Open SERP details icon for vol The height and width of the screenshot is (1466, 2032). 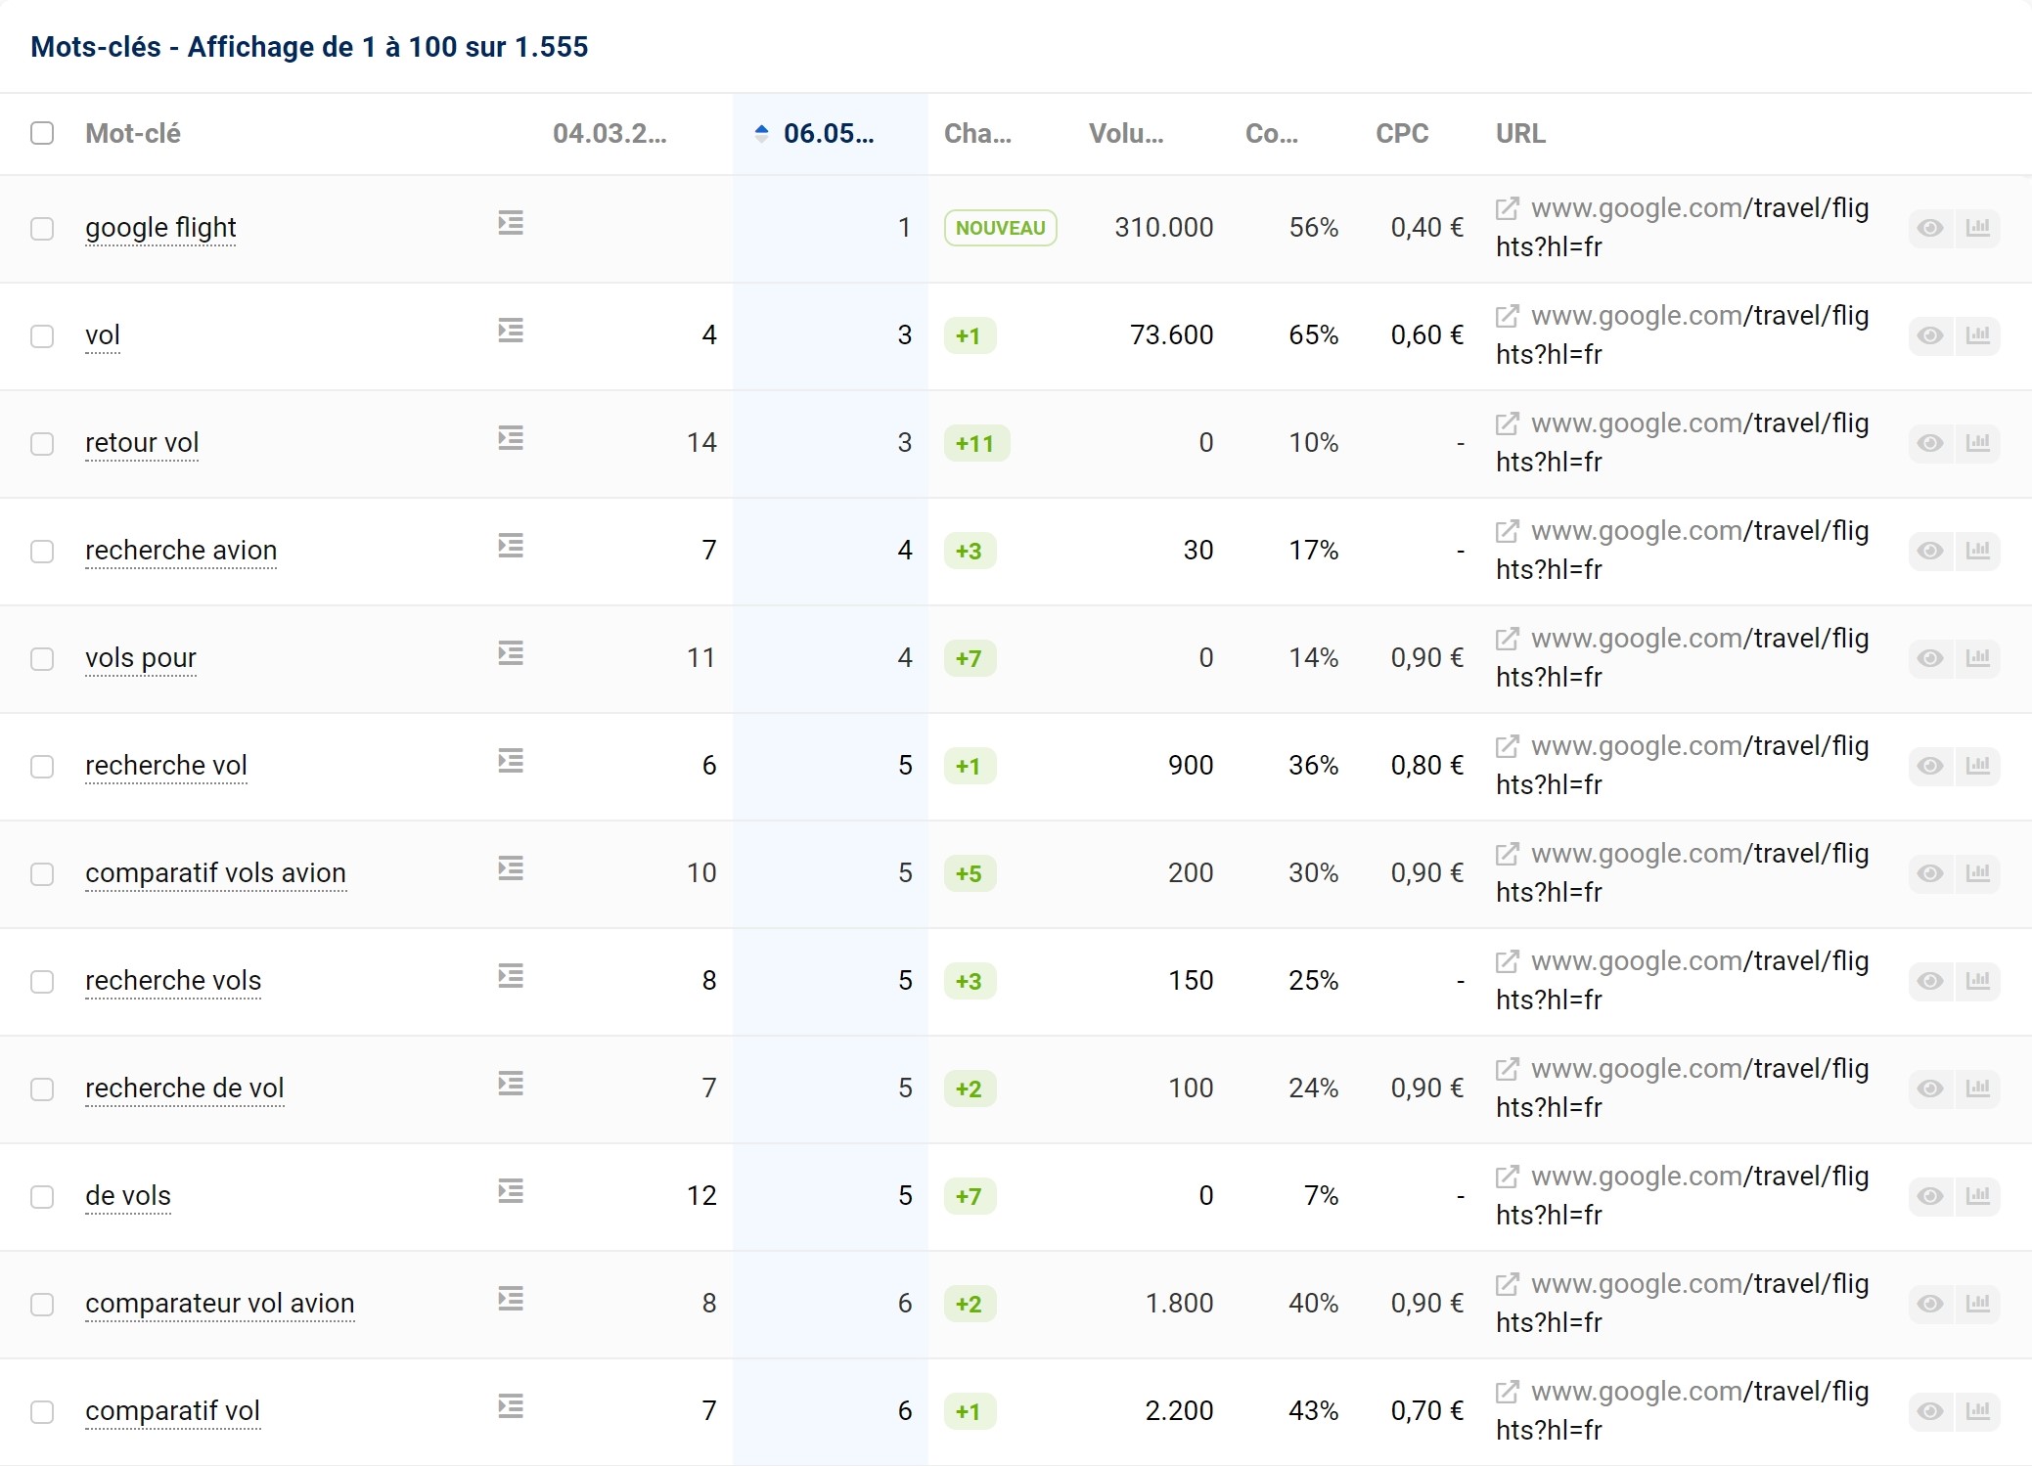tap(511, 331)
